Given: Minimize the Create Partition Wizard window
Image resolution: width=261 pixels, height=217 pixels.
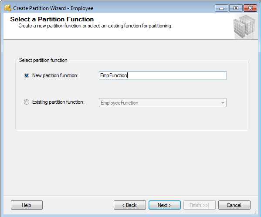Looking at the screenshot, I should [x=221, y=8].
